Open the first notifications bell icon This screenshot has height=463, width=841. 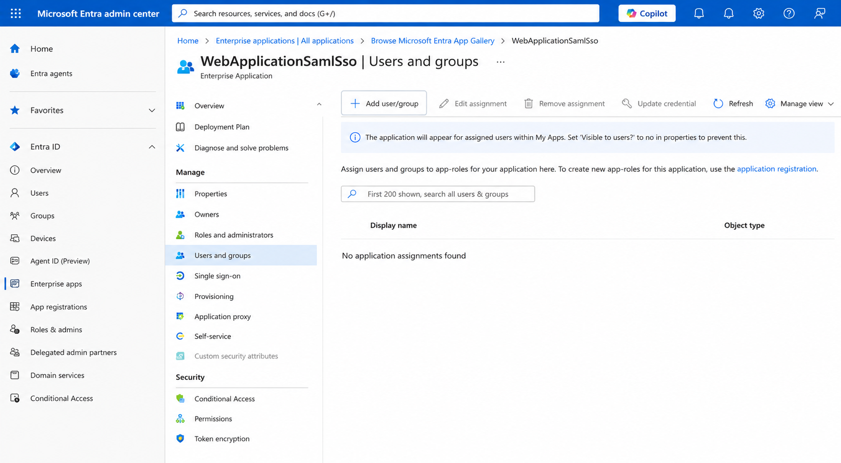(699, 13)
